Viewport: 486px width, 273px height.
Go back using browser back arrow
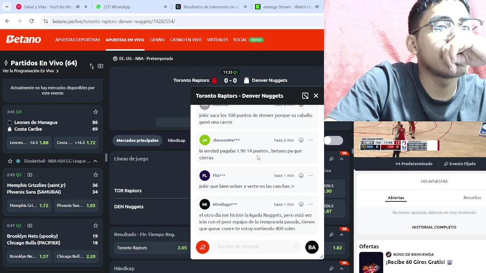click(7, 21)
